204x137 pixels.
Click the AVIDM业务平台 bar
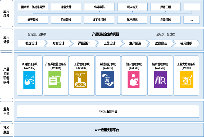click(x=108, y=112)
